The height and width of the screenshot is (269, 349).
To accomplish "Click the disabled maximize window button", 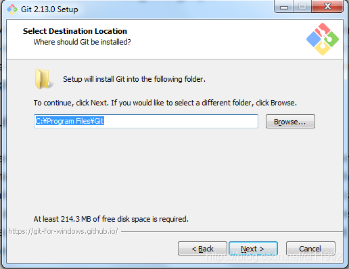I will click(x=302, y=7).
